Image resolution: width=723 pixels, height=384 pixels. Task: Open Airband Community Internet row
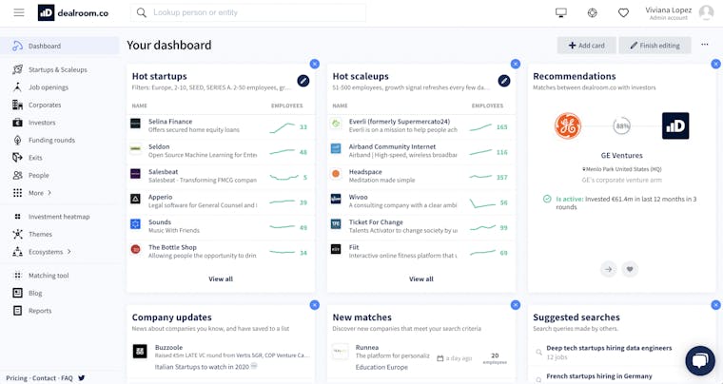[x=421, y=151]
